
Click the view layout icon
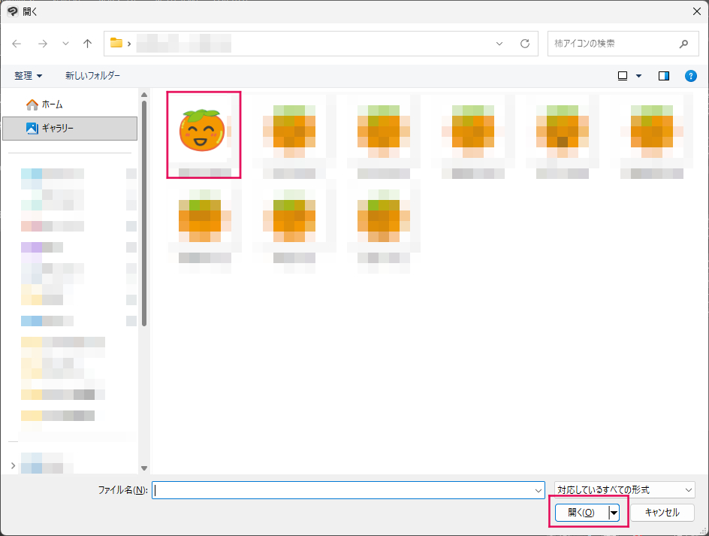coord(623,76)
